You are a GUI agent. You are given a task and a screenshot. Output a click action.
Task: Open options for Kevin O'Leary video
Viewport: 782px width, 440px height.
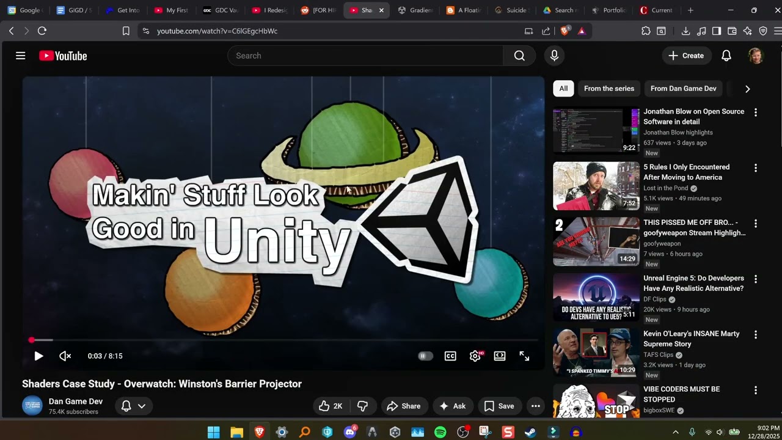coord(756,335)
